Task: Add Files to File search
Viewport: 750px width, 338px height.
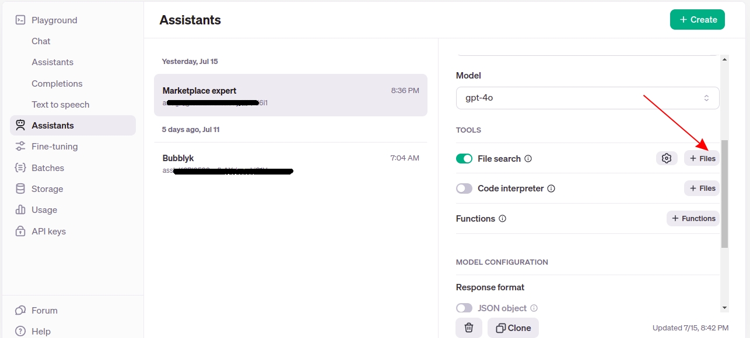Action: tap(702, 158)
